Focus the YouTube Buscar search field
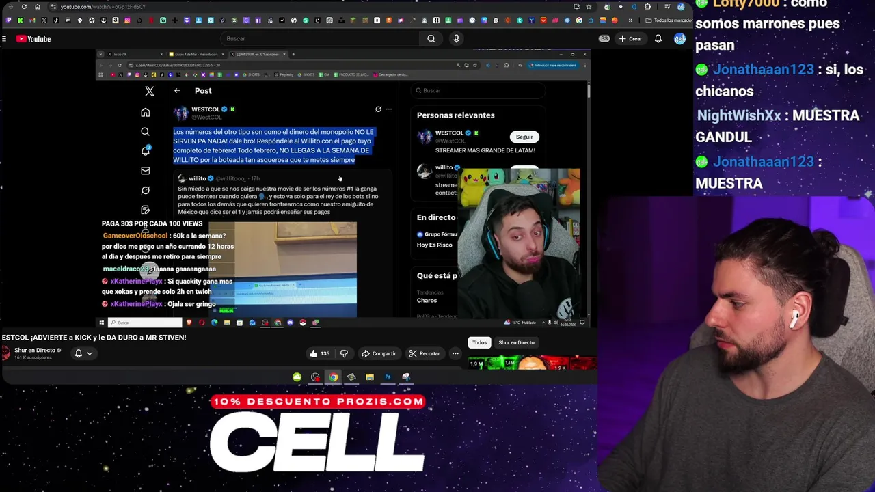 point(320,39)
